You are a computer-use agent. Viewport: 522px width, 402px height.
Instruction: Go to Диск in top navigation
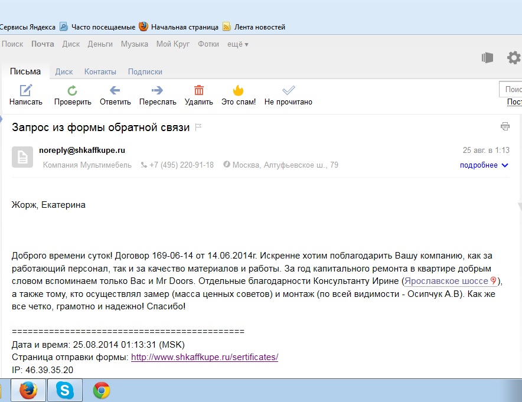(x=71, y=44)
